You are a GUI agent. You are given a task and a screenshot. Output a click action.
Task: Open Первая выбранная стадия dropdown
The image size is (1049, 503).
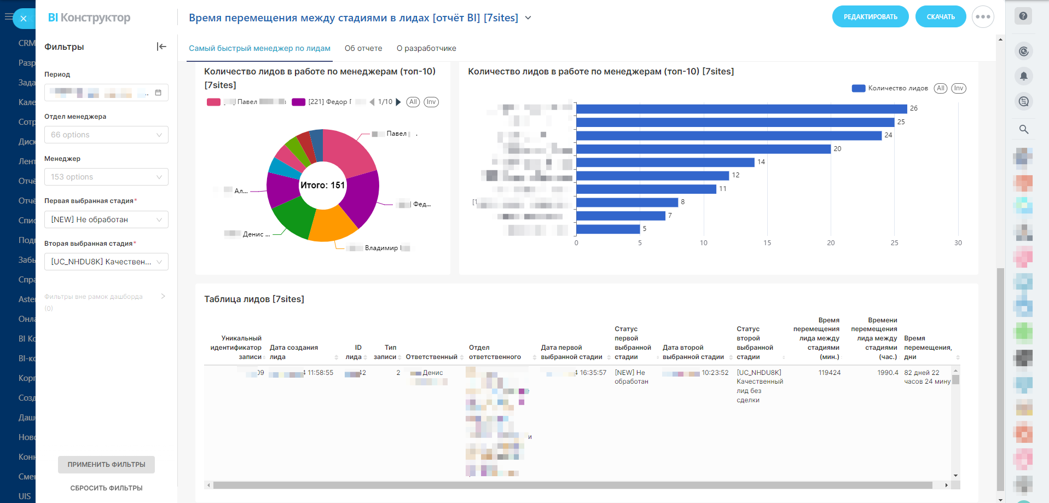[x=106, y=219]
